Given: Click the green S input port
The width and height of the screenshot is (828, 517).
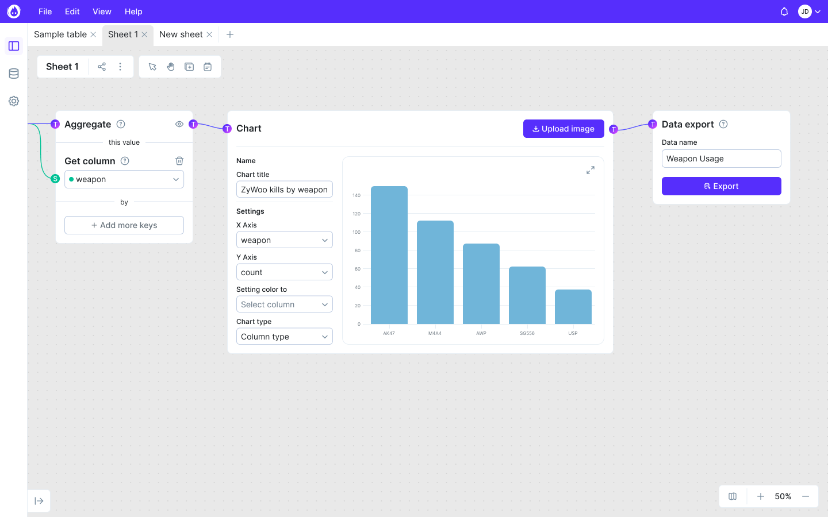Looking at the screenshot, I should point(55,179).
